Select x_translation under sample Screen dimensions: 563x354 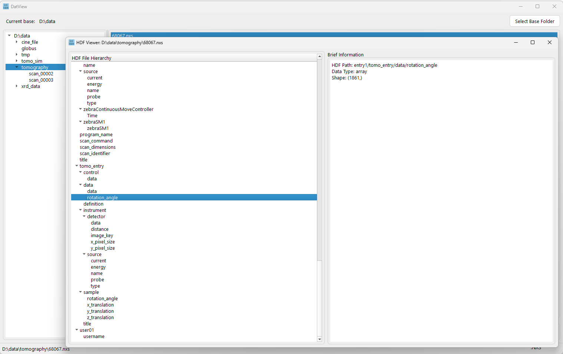coord(100,305)
